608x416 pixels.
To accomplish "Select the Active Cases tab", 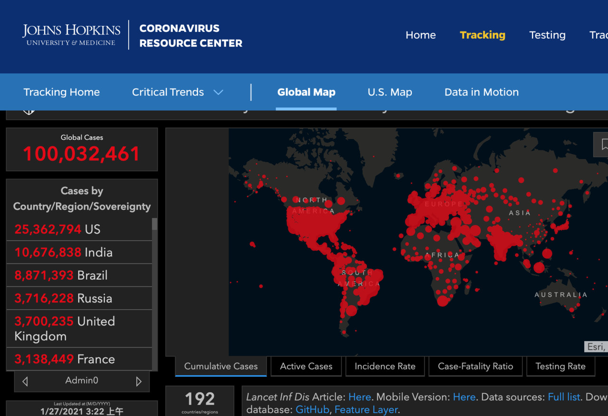I will pos(306,366).
